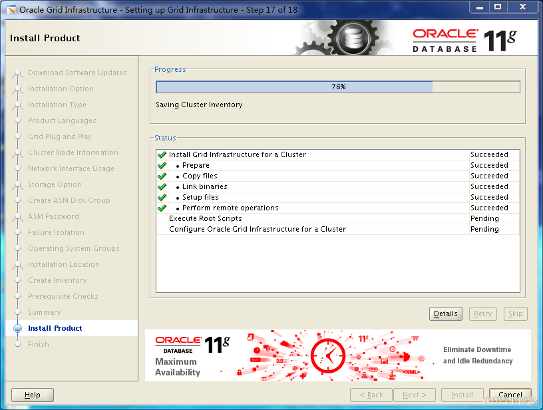Open the Help dialog
Screen dimensions: 543x410
pos(33,395)
